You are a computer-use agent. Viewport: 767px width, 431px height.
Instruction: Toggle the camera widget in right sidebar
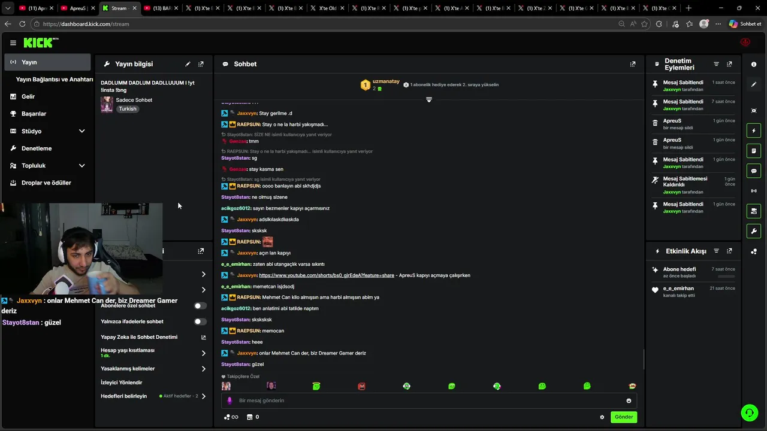(x=754, y=211)
